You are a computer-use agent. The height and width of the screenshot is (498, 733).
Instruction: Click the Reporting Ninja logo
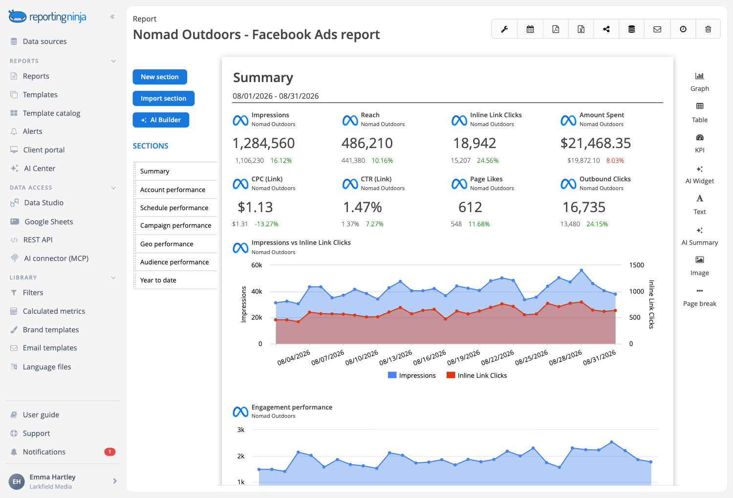tap(47, 17)
